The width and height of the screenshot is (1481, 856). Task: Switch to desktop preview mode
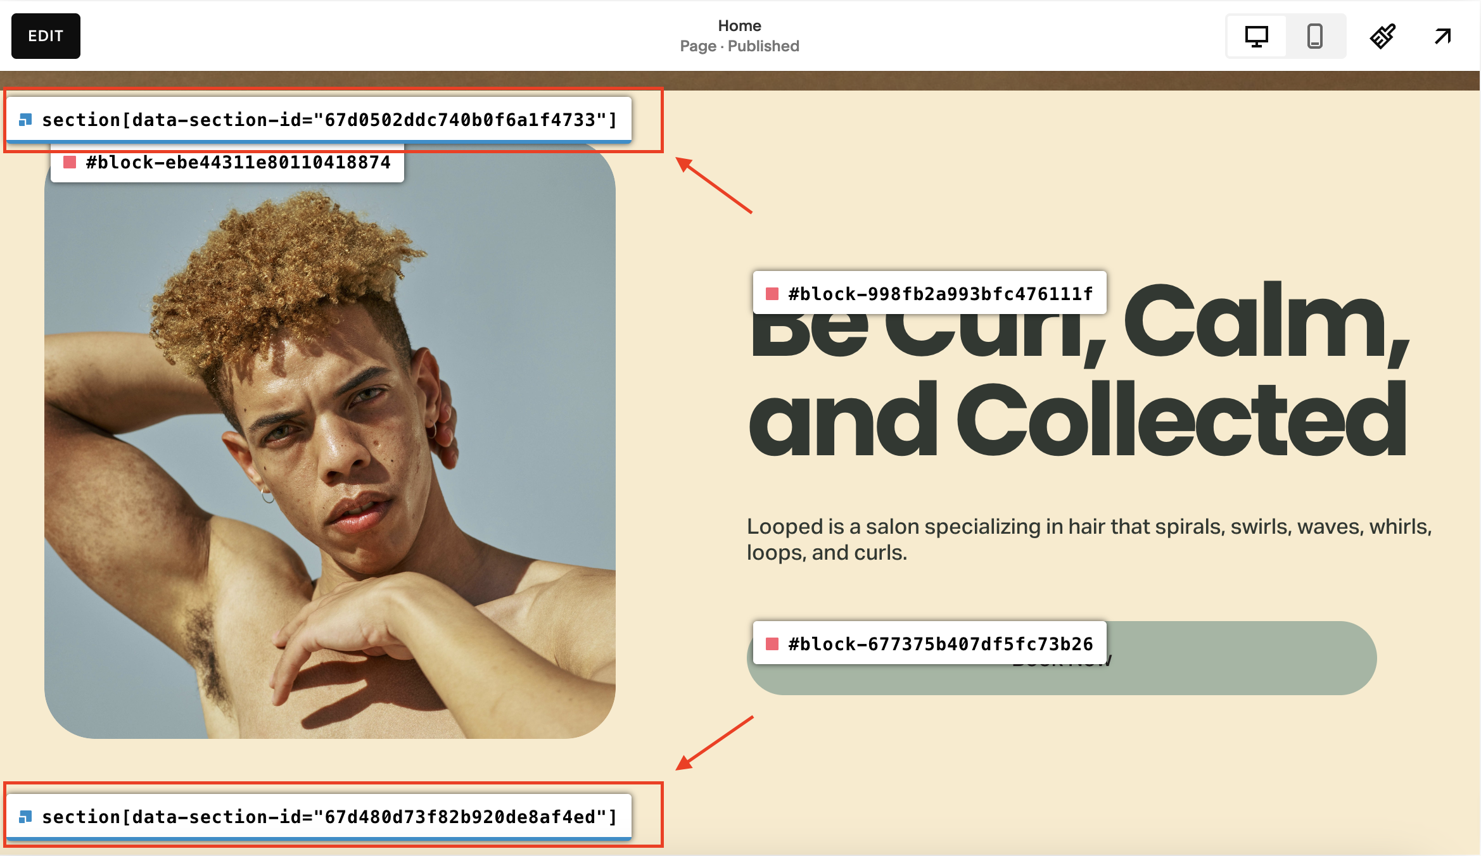tap(1256, 36)
